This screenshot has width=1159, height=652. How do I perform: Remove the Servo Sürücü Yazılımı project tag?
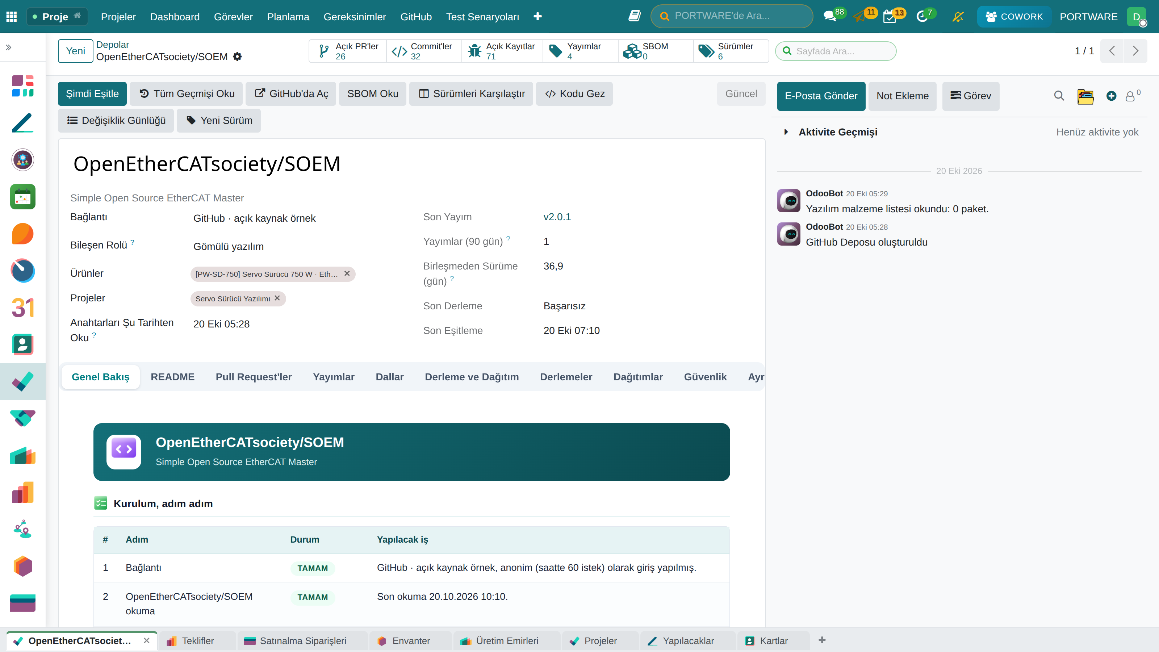click(x=277, y=298)
